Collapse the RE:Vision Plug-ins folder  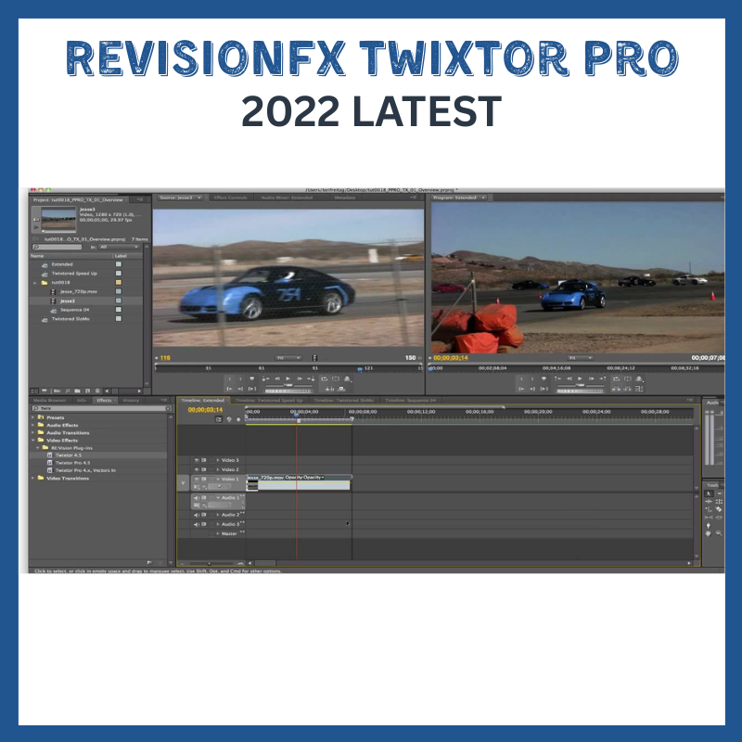pyautogui.click(x=37, y=448)
